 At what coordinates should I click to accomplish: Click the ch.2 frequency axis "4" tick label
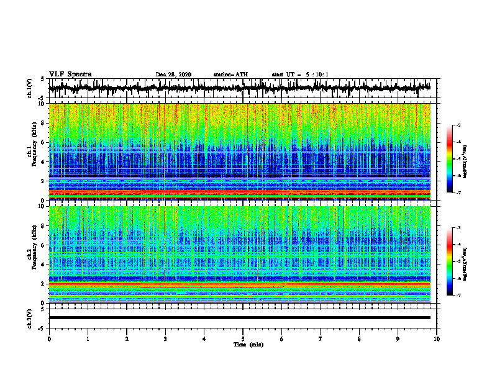click(x=44, y=265)
